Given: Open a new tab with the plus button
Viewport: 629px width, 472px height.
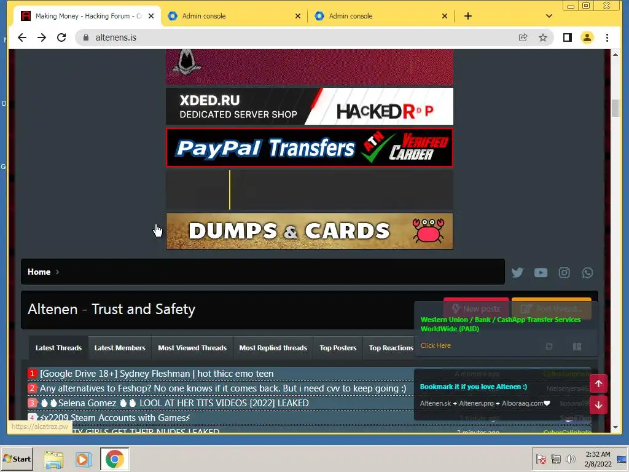Looking at the screenshot, I should point(467,16).
